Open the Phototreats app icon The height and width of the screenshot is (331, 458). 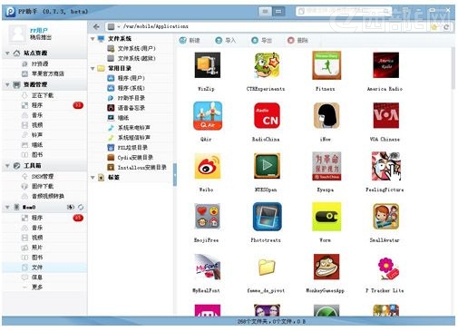(x=267, y=217)
